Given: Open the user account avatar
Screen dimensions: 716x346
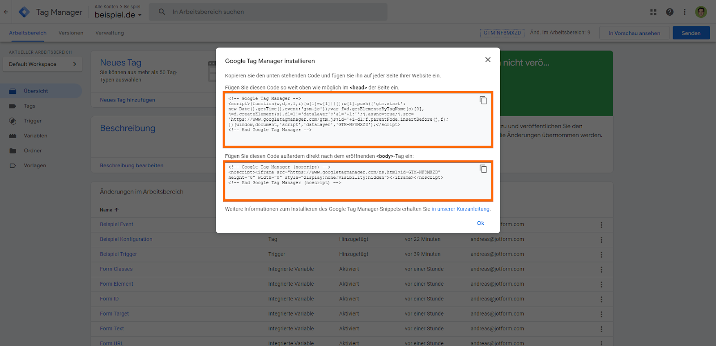Looking at the screenshot, I should [701, 12].
